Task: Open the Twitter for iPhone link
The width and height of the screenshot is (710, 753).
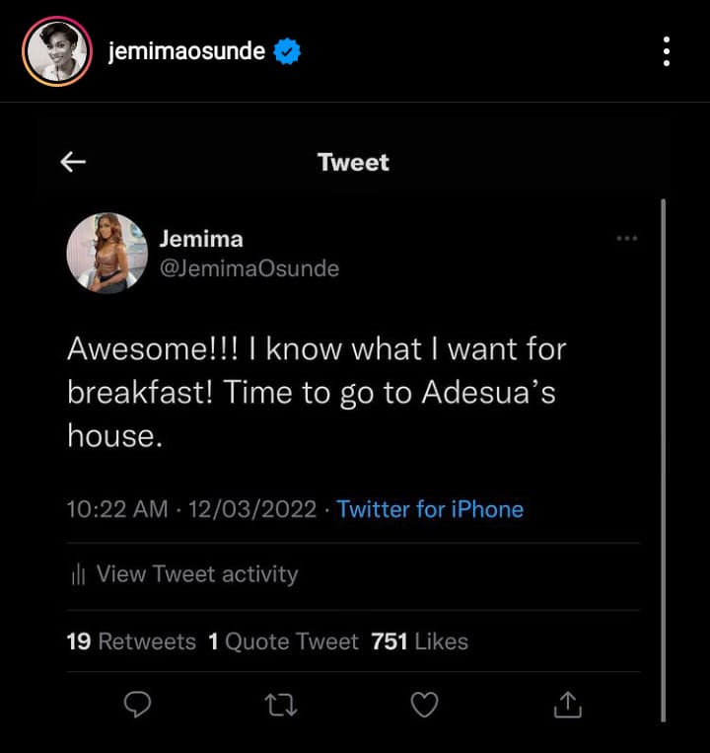Action: [x=430, y=509]
